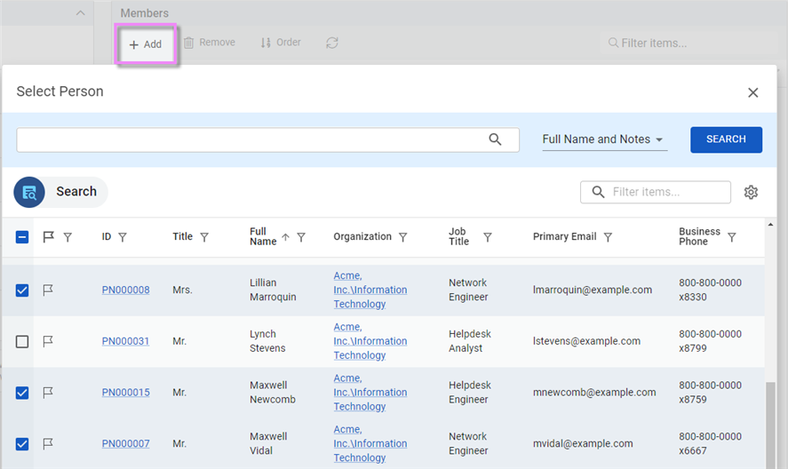Open Maxwell Newcomb's organization link
The height and width of the screenshot is (469, 788).
pos(370,393)
